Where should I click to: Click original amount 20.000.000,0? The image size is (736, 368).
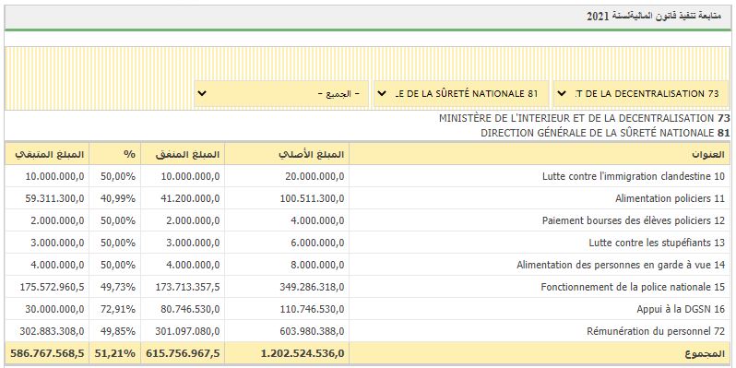(315, 176)
